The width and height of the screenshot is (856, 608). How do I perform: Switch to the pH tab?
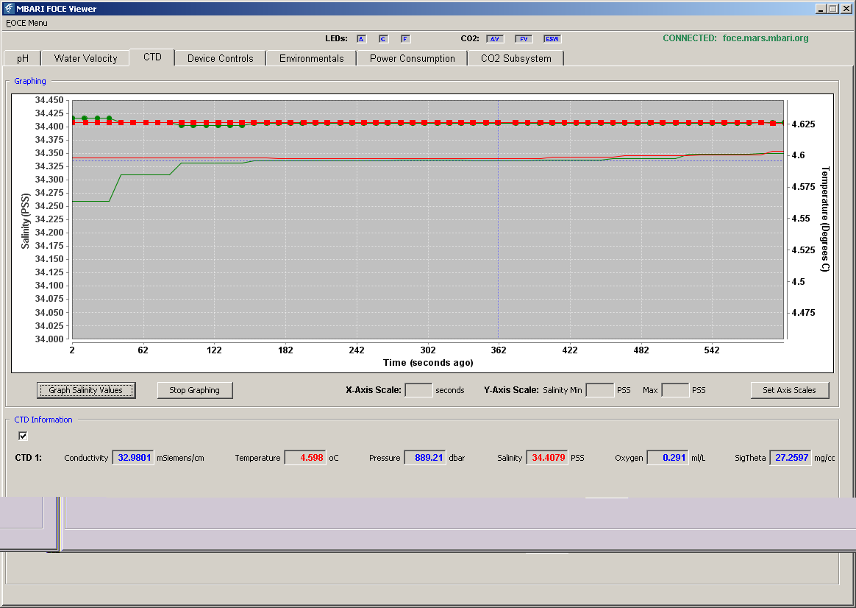[x=23, y=58]
